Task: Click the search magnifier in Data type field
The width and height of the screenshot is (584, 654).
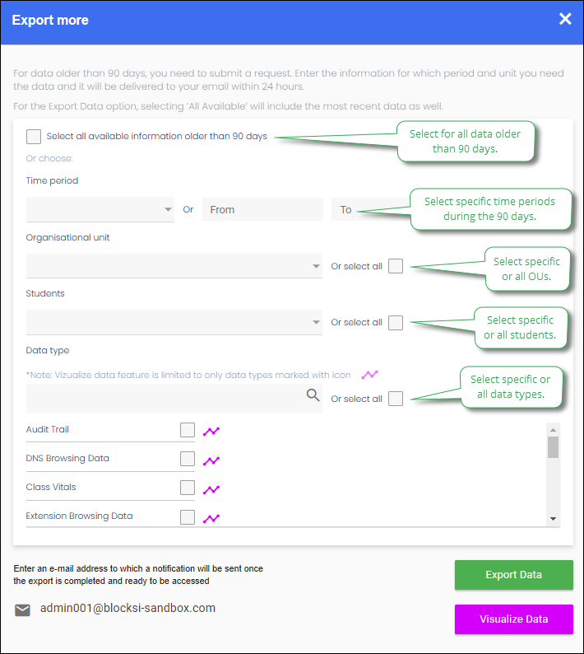Action: point(313,395)
